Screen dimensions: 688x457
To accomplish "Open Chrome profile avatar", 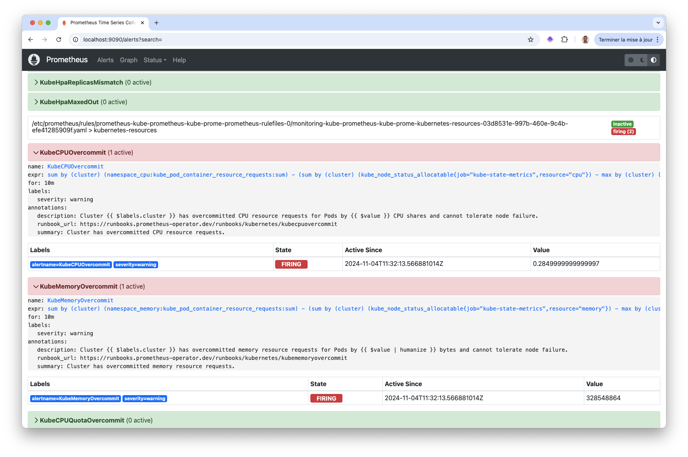I will [x=585, y=40].
